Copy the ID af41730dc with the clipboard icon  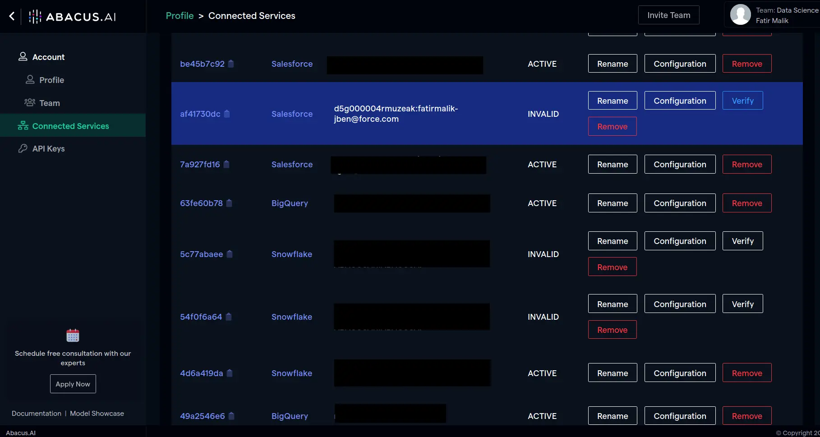[227, 114]
